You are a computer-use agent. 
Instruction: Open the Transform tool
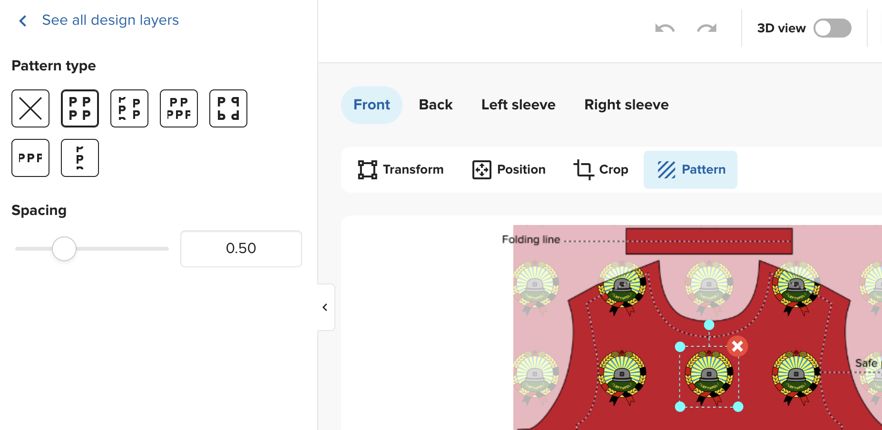401,170
